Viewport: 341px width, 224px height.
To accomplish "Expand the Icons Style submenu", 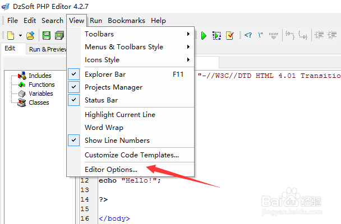I will 131,60.
